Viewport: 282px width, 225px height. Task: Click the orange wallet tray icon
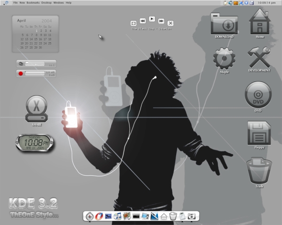tap(236, 3)
